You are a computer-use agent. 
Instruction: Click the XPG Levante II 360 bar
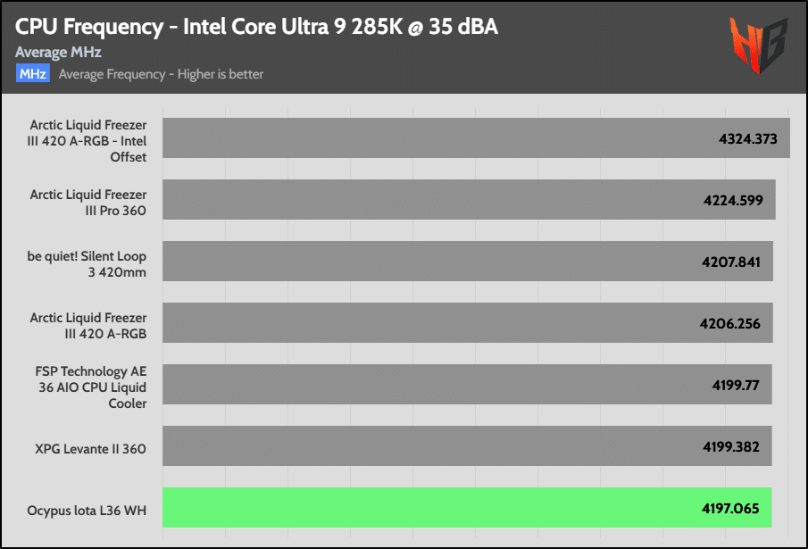467,446
